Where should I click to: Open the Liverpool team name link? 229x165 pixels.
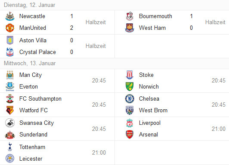point(150,123)
